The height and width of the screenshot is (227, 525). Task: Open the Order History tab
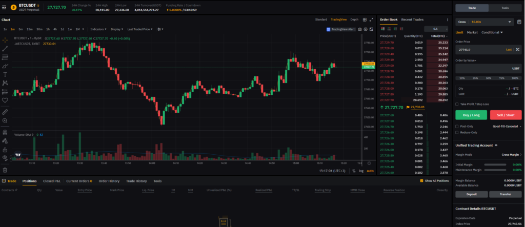pyautogui.click(x=109, y=181)
